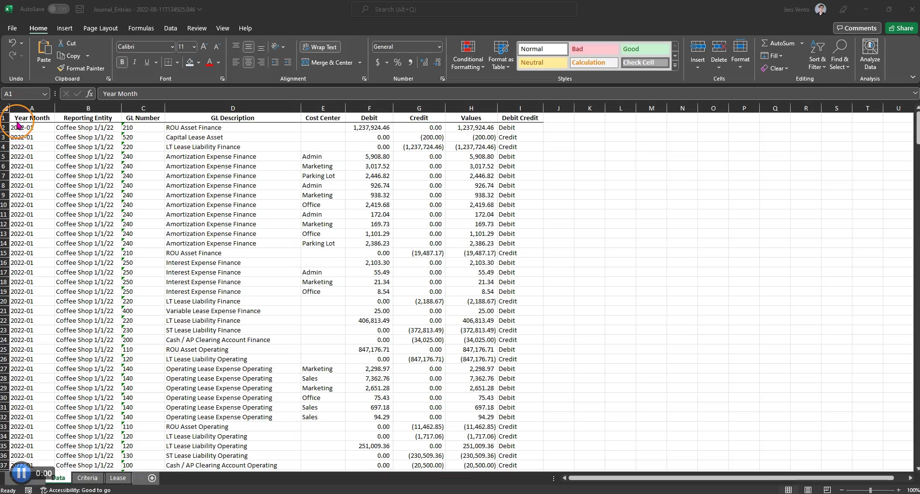Open the font name dropdown

pyautogui.click(x=172, y=47)
